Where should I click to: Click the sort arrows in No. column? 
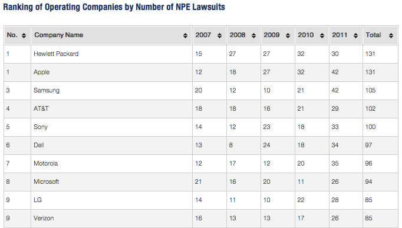click(x=24, y=35)
